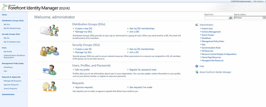
Task: Click the About Forefront Identity Manager icon
Action: click(x=197, y=72)
